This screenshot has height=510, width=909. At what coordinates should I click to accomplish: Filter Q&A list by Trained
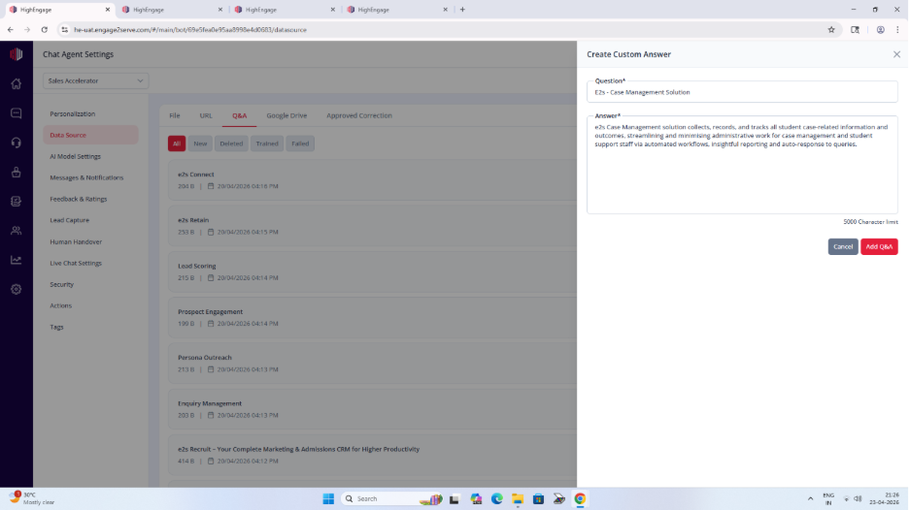[267, 143]
